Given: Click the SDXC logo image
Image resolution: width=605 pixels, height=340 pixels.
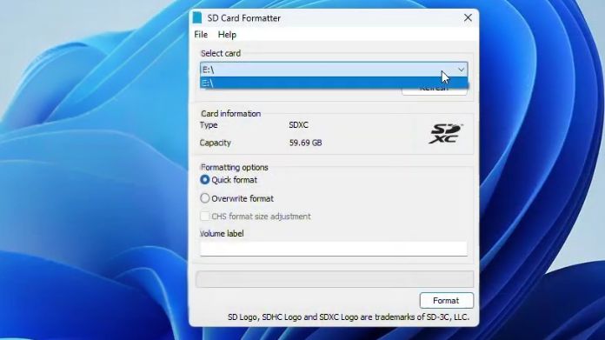Looking at the screenshot, I should point(445,134).
